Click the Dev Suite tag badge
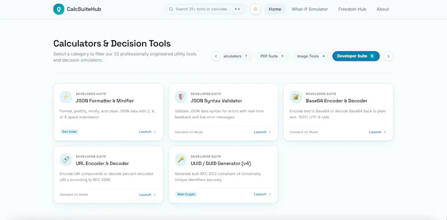The image size is (447, 220). 69,132
